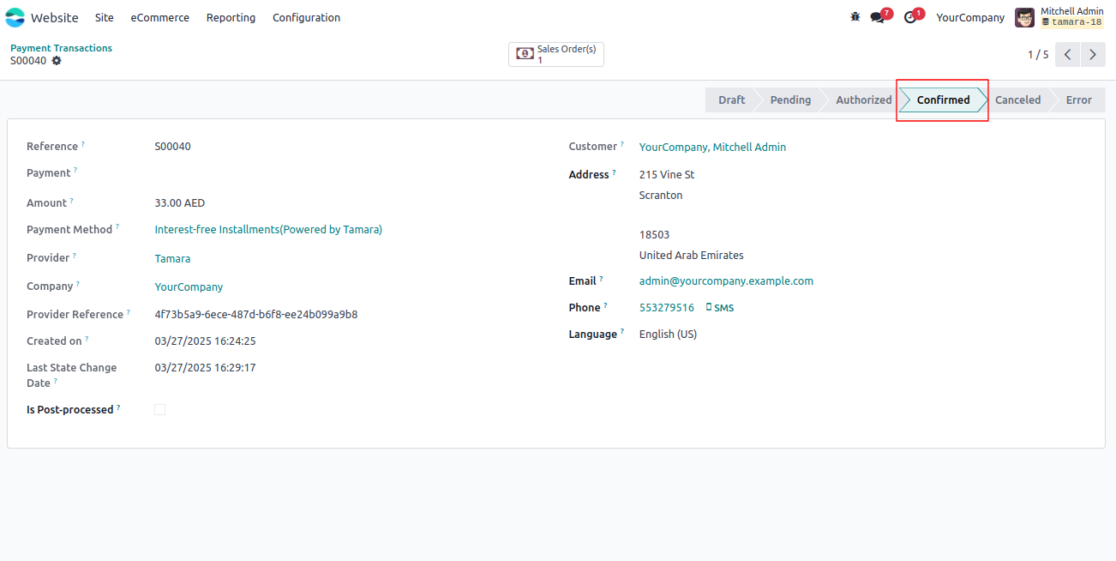Select the Pending status stage
This screenshot has height=561, width=1116.
790,100
